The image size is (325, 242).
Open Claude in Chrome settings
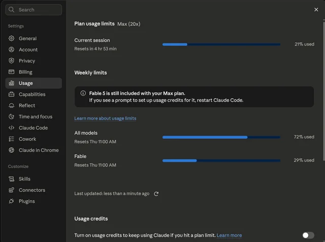(34, 150)
